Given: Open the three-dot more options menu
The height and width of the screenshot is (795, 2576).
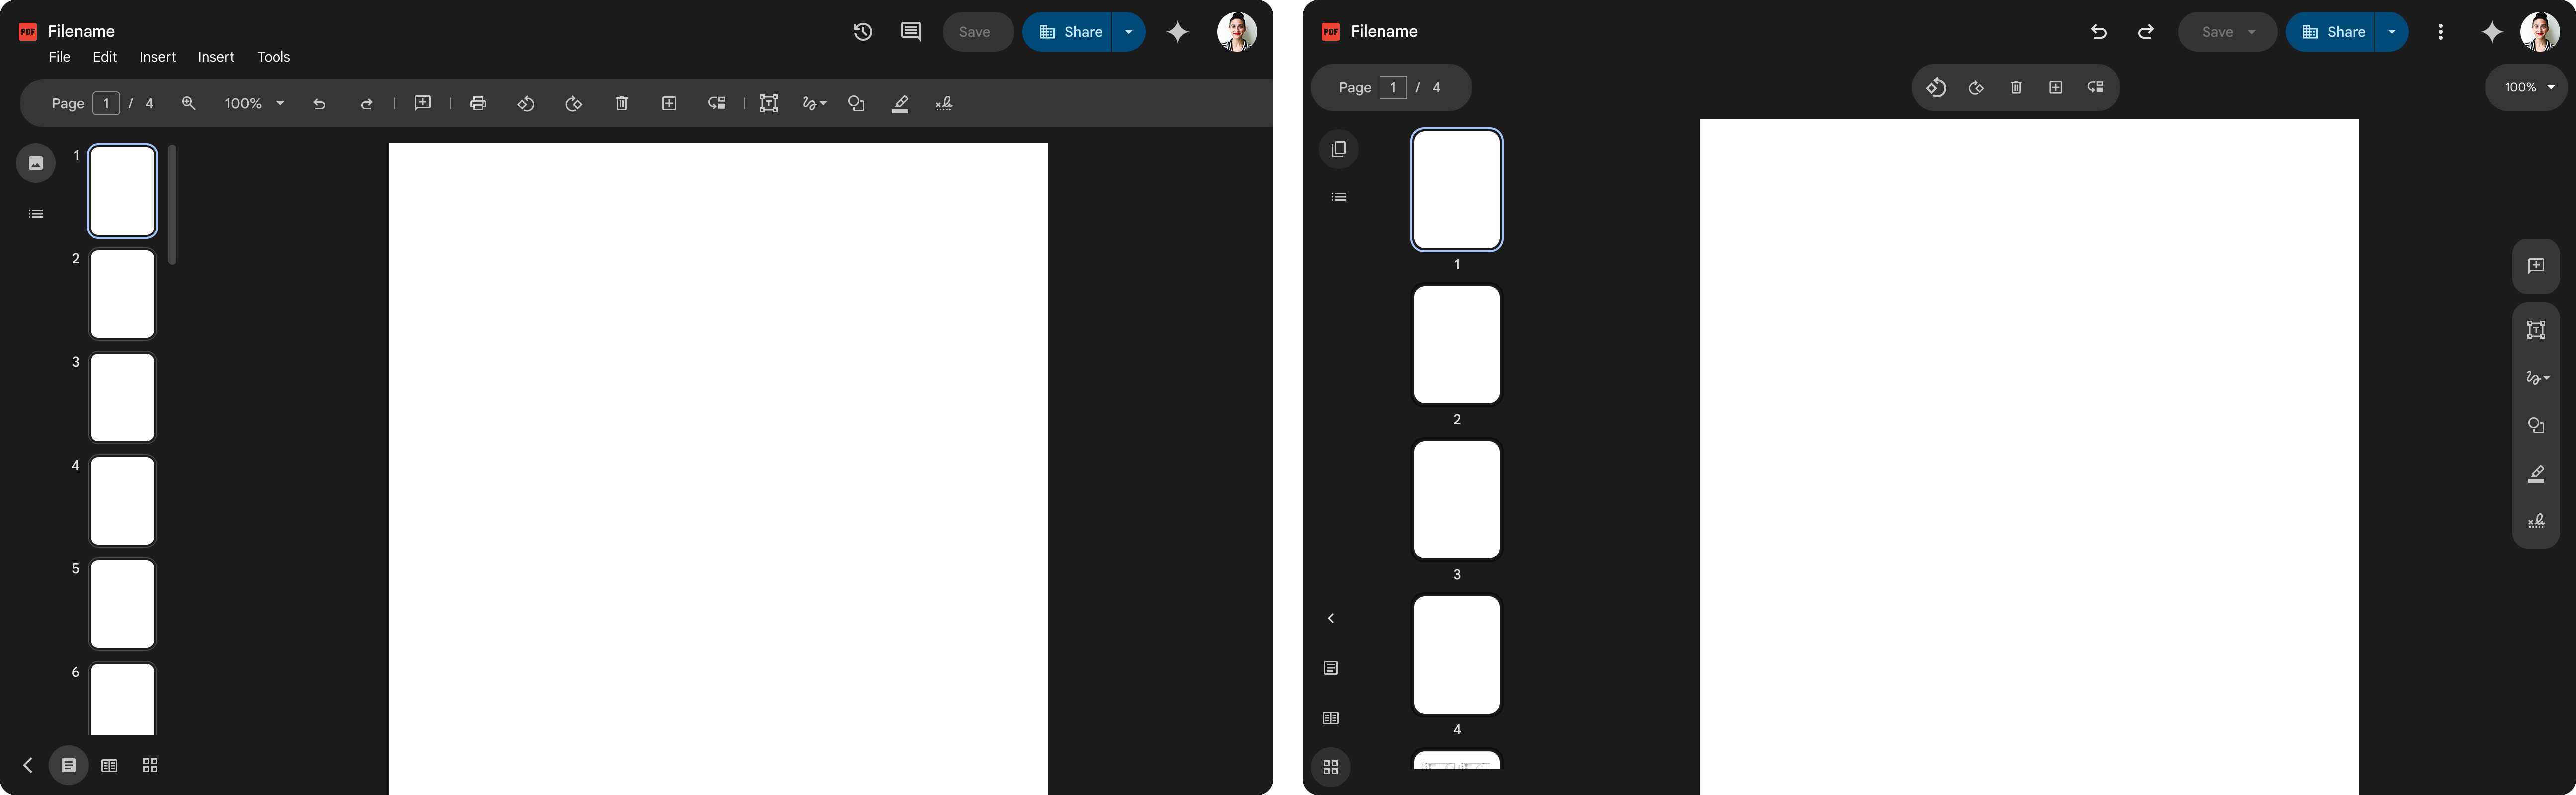Looking at the screenshot, I should 2440,32.
